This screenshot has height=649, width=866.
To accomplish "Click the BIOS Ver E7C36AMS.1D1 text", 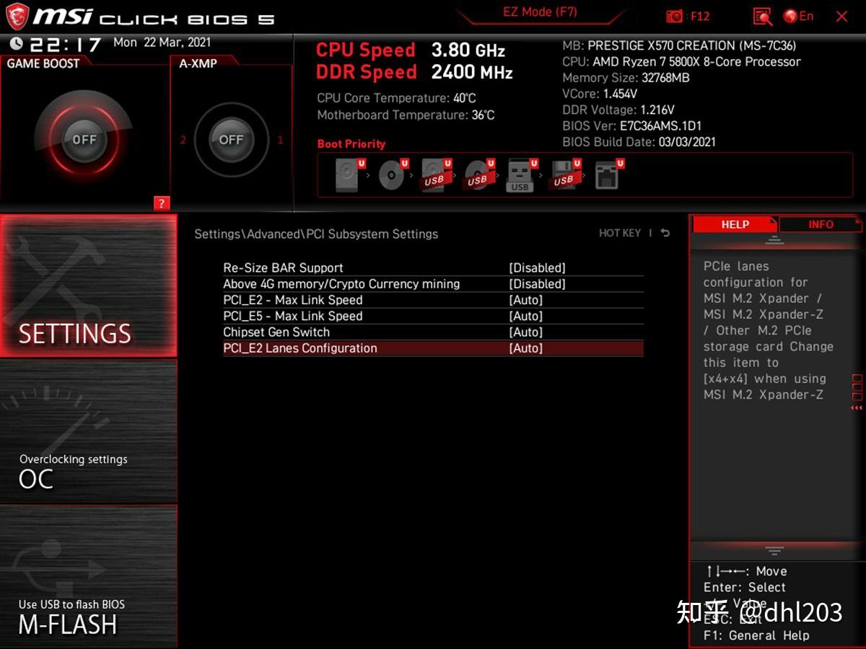I will [632, 126].
